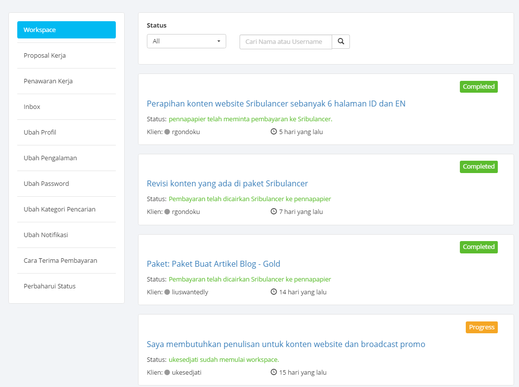Click Completed badge on Revisi konten project

(x=479, y=167)
